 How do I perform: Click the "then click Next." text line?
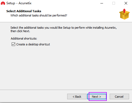coord(20,31)
